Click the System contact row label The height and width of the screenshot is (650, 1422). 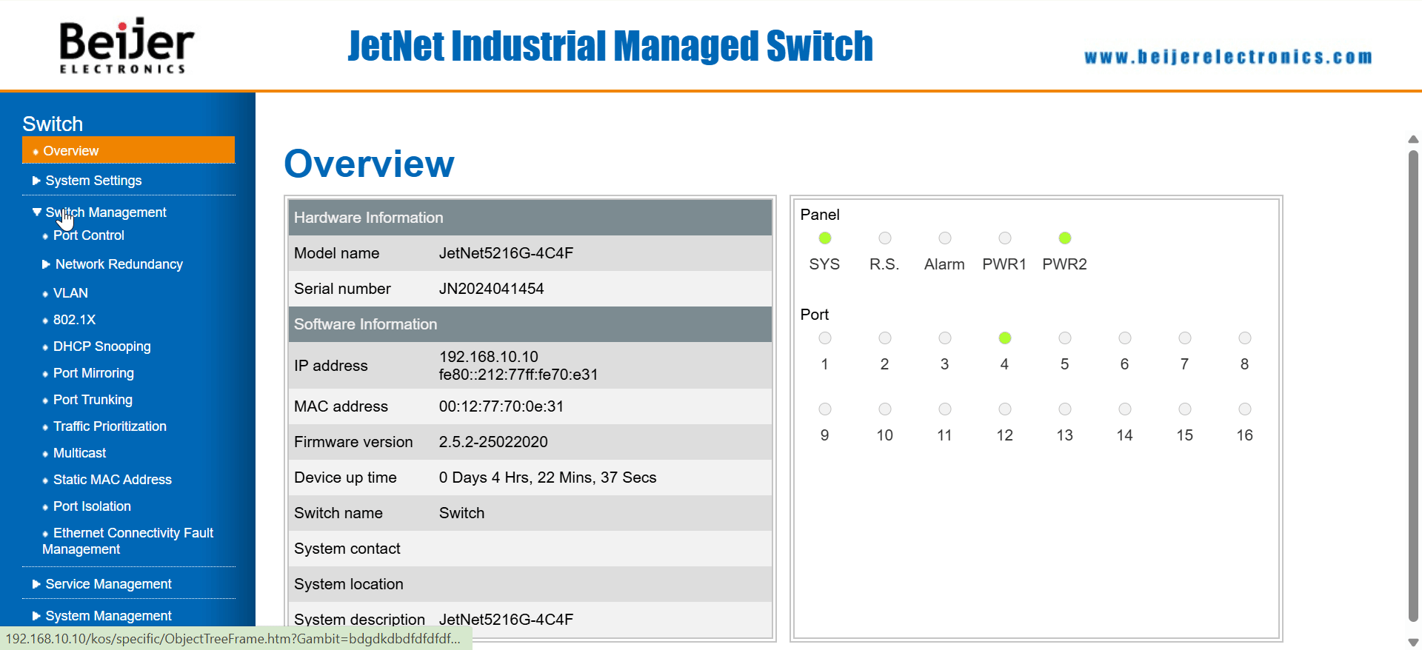tap(347, 549)
